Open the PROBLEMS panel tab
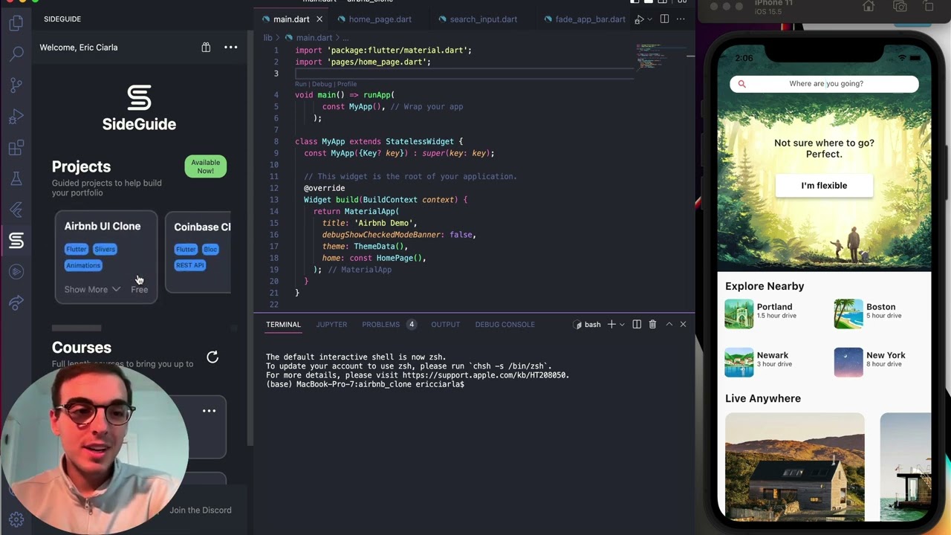 point(380,325)
